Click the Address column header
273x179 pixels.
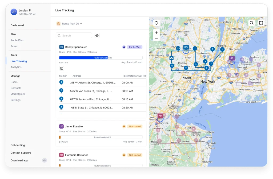(77, 76)
